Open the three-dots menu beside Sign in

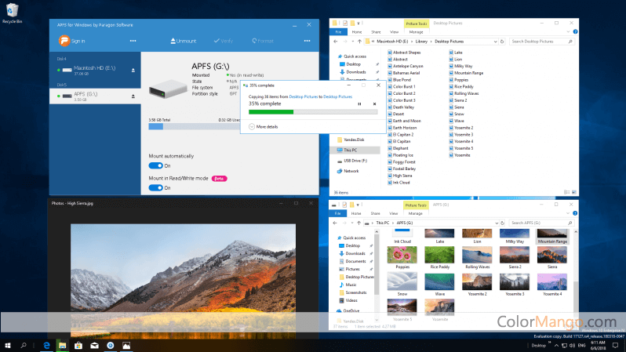(x=133, y=41)
